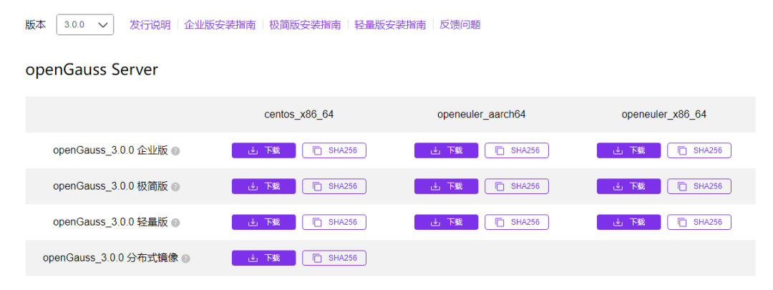773x290 pixels.
Task: Click the openeuler_x86_64 column header
Action: [664, 115]
